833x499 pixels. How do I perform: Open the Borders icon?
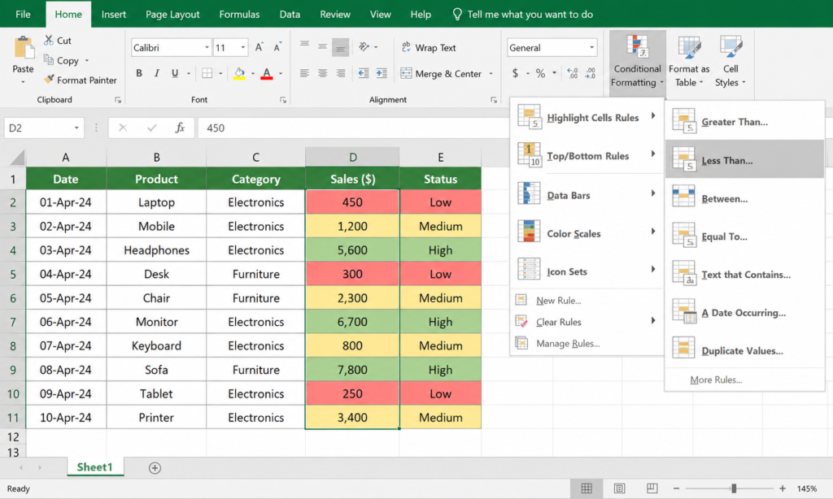pos(207,73)
